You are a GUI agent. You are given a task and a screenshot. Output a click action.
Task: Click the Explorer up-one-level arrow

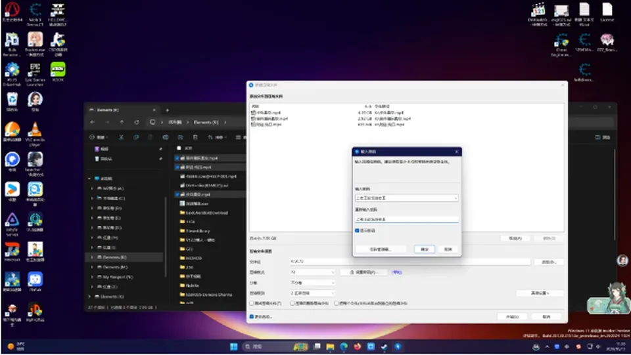click(122, 122)
